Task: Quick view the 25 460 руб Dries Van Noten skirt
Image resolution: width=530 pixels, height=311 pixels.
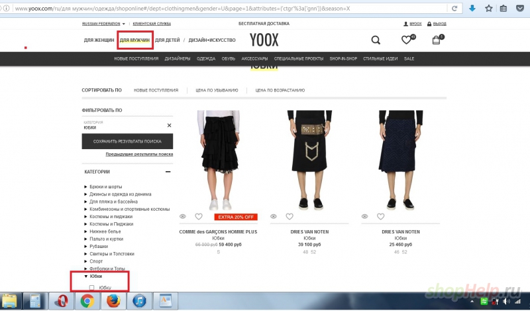Action: 365,216
